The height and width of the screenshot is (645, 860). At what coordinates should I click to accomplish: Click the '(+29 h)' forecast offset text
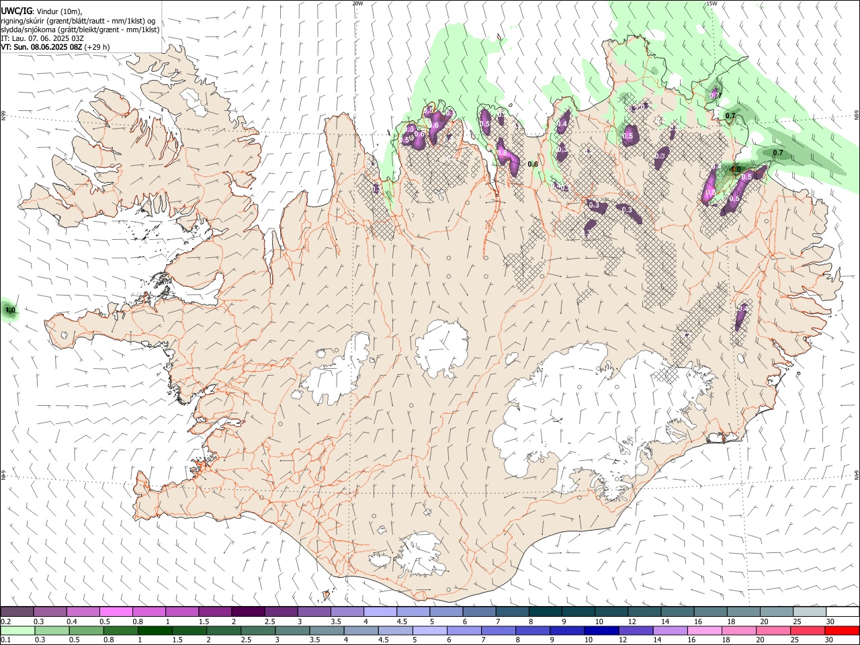(97, 47)
